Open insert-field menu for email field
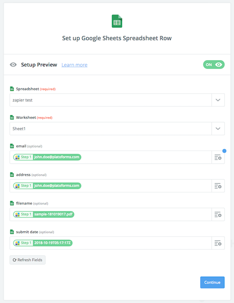 coord(218,157)
